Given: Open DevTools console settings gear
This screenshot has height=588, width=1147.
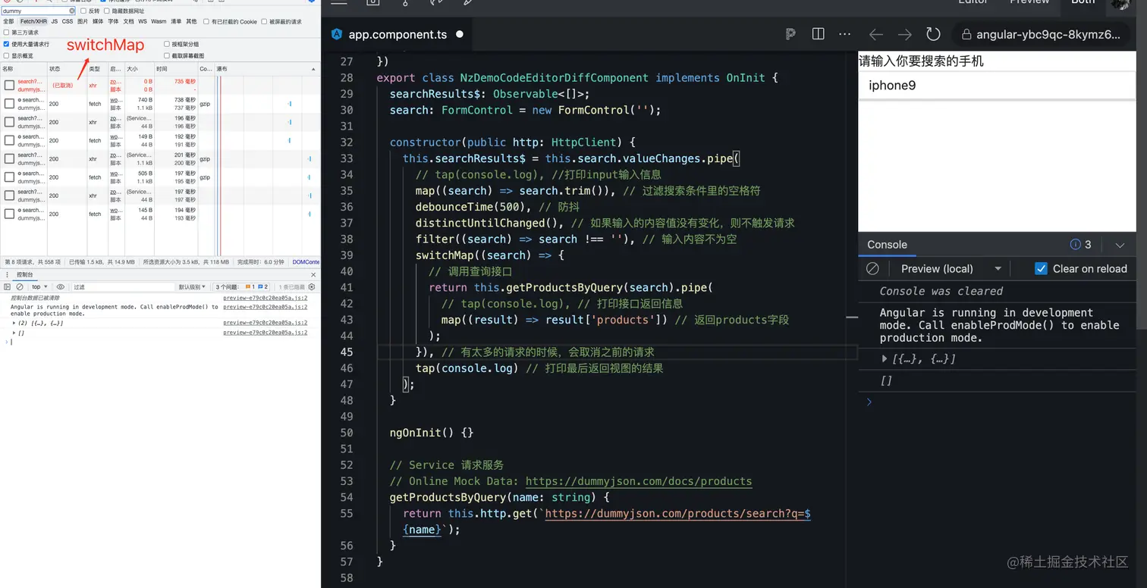Looking at the screenshot, I should click(x=313, y=287).
